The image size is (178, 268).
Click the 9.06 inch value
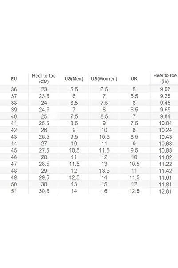click(165, 89)
